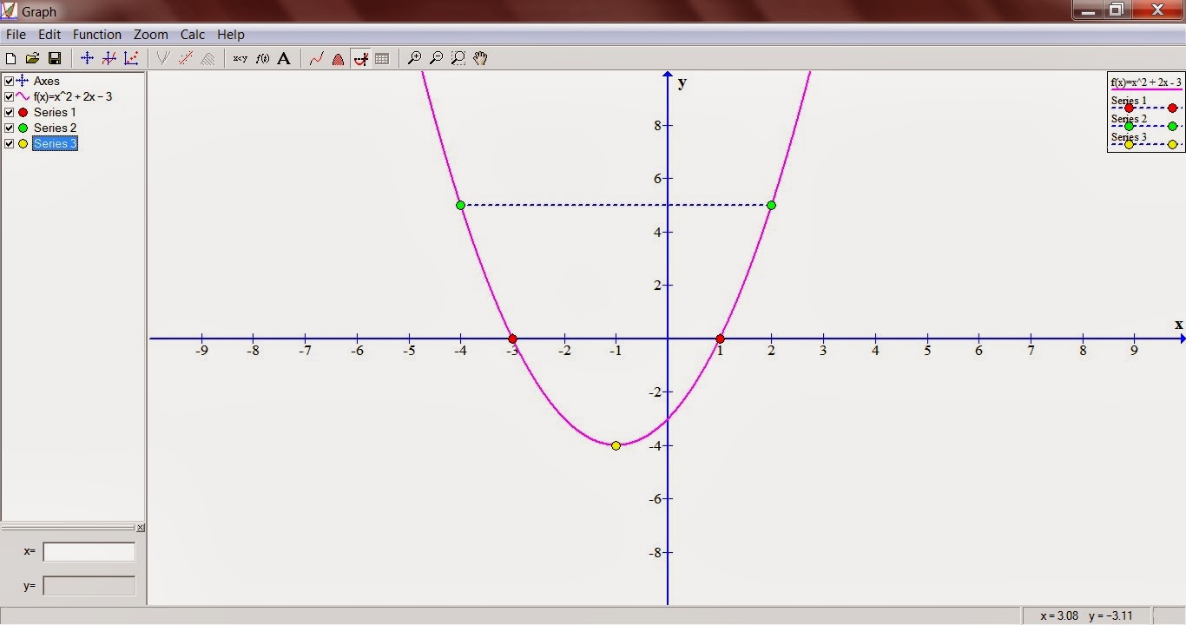Click Series 1 label in legend
This screenshot has width=1186, height=625.
[x=1129, y=101]
